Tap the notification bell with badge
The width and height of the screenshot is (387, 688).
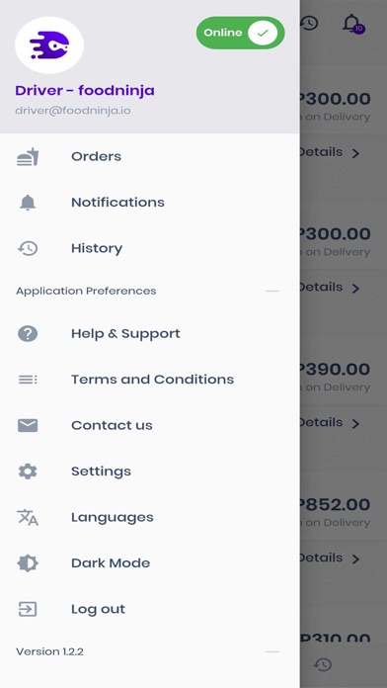(352, 24)
